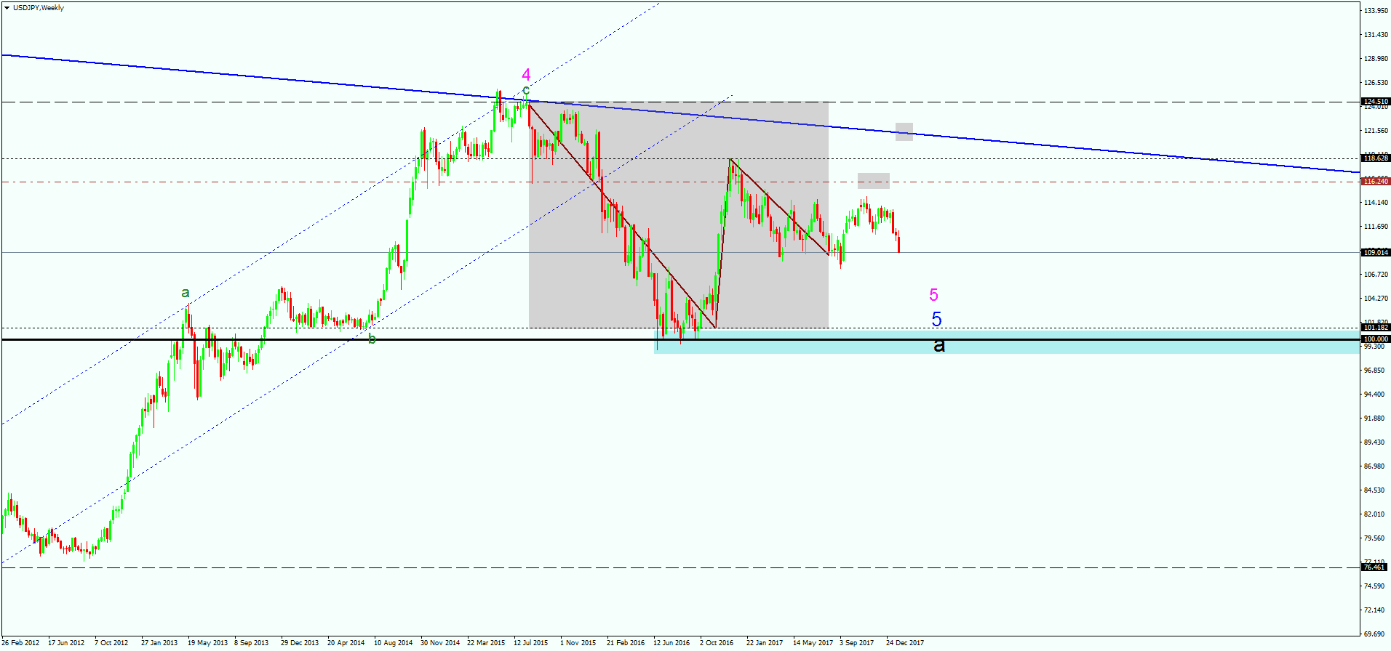Click the 86.980 price axis label
The width and height of the screenshot is (1391, 651).
(1375, 466)
